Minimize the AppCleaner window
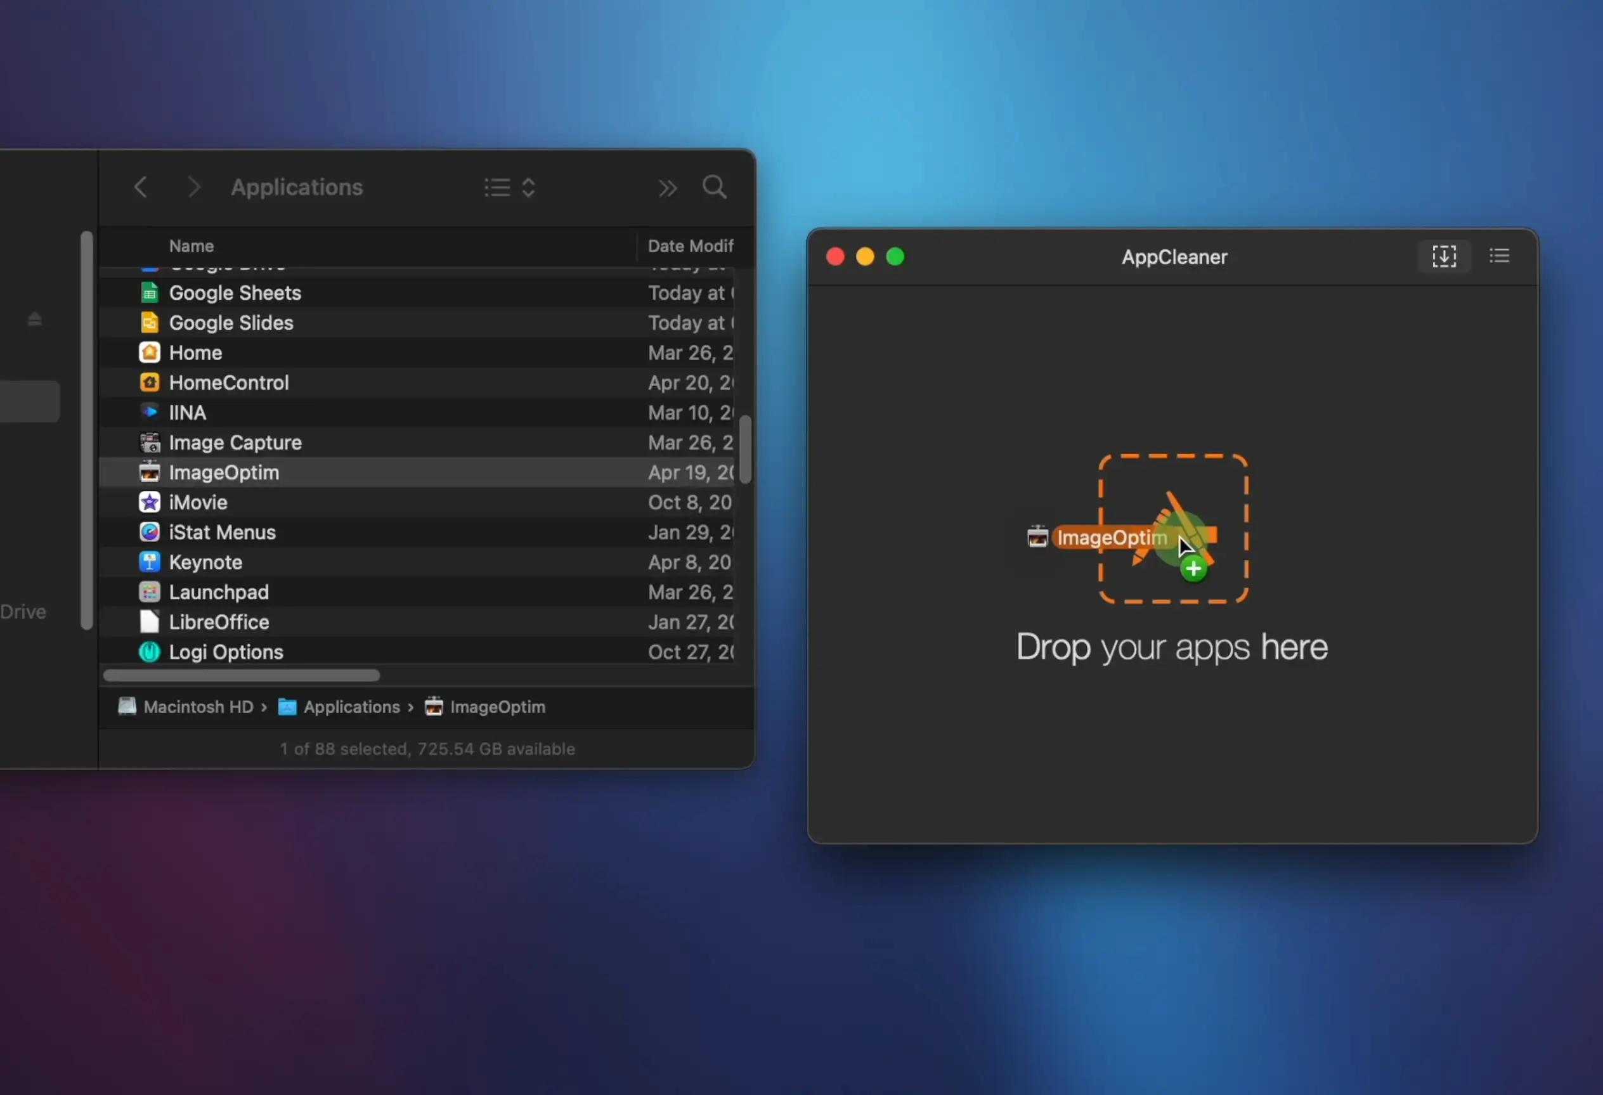The width and height of the screenshot is (1603, 1095). point(865,257)
